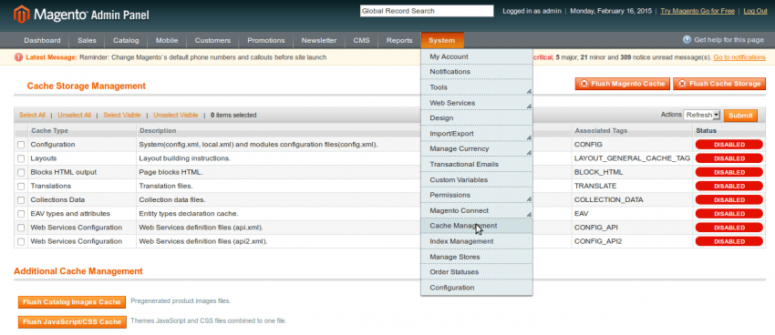Open the Actions Refresh dropdown

pos(702,115)
